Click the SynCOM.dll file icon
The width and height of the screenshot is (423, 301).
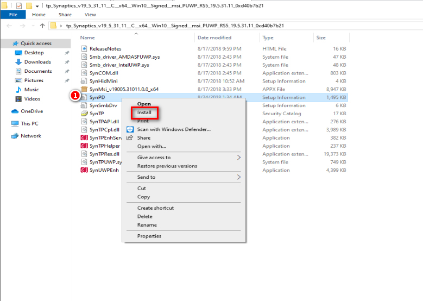coord(84,73)
